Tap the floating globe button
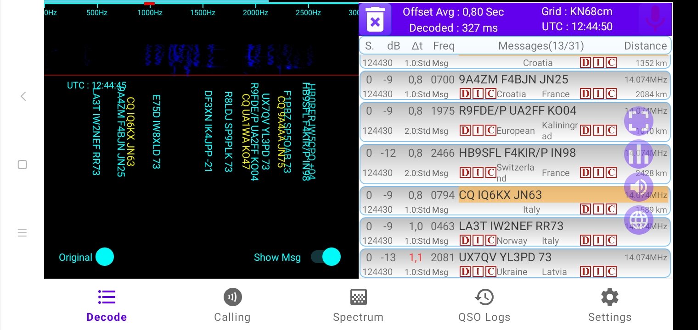The height and width of the screenshot is (330, 698). point(638,220)
